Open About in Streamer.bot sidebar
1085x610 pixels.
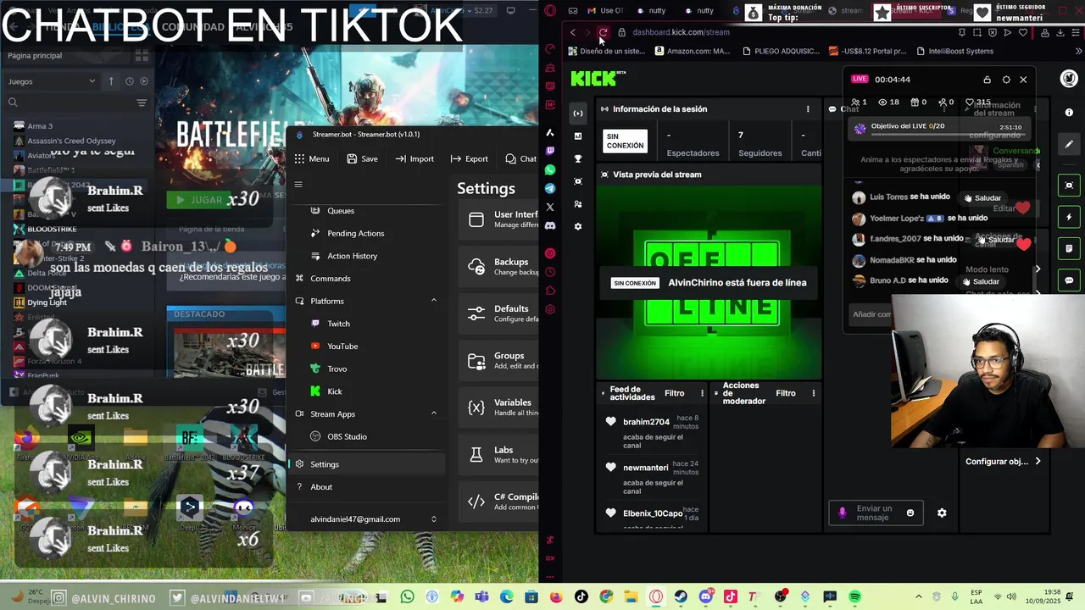320,487
